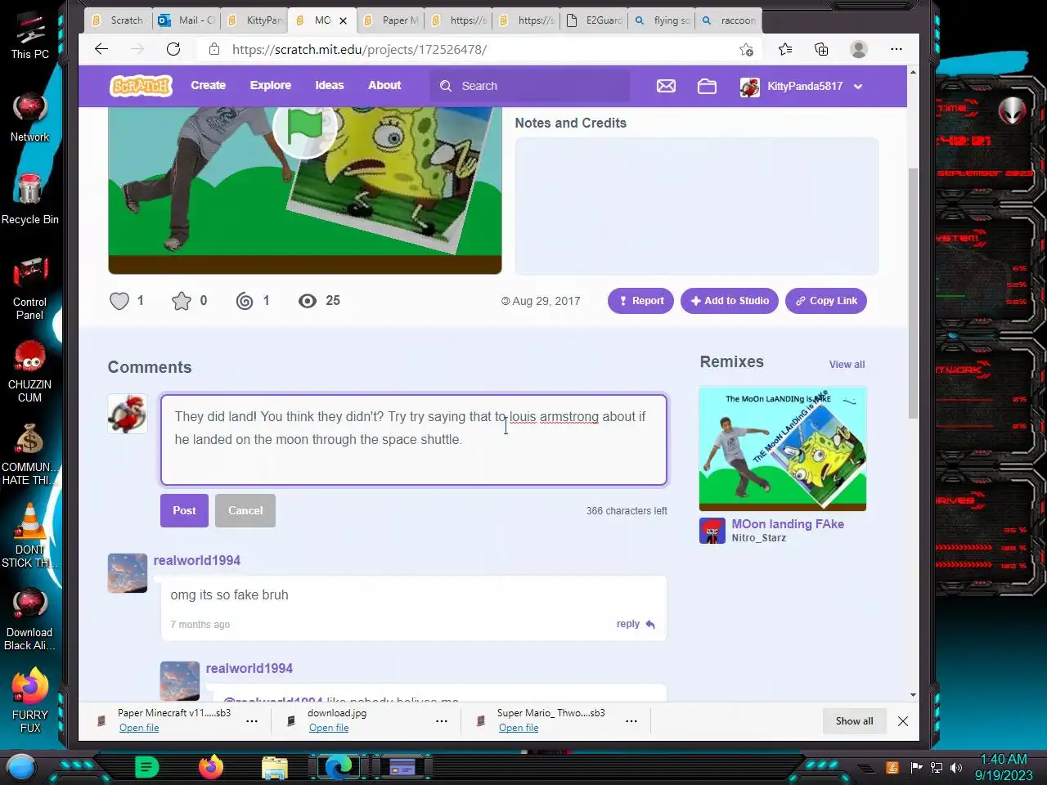Click the scrollbar down arrow
Viewport: 1047px width, 785px height.
coord(913,695)
